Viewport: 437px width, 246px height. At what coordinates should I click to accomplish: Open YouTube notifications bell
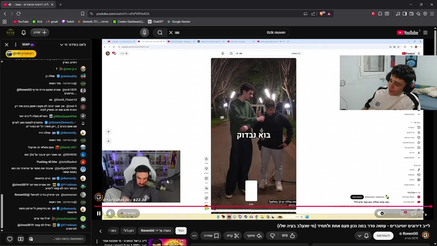pos(24,32)
